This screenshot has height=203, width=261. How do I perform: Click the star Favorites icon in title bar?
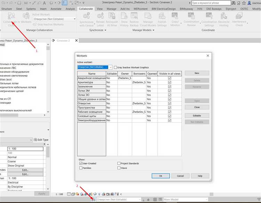pos(244,3)
